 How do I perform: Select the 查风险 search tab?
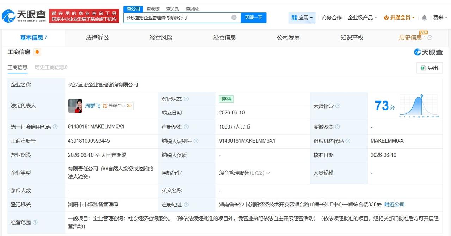pos(192,9)
